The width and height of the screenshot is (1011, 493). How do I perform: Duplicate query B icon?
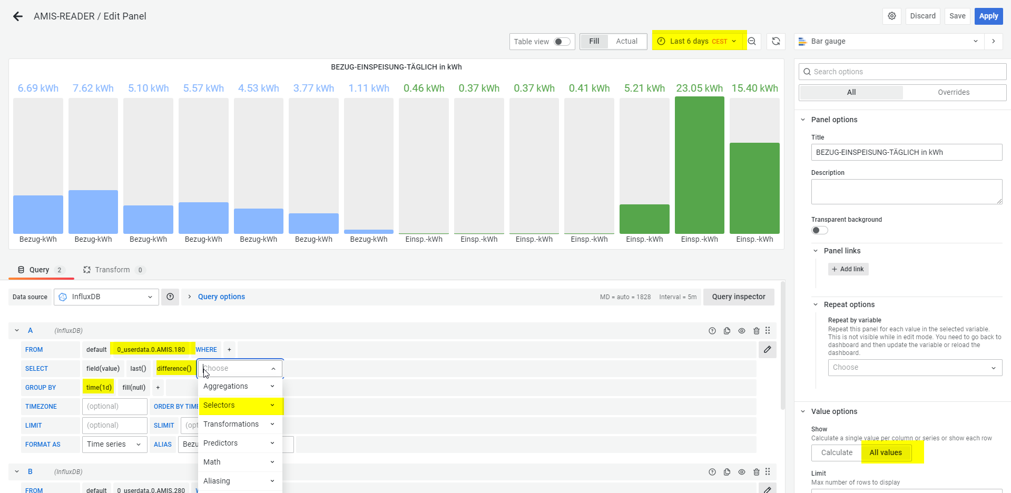pos(727,472)
